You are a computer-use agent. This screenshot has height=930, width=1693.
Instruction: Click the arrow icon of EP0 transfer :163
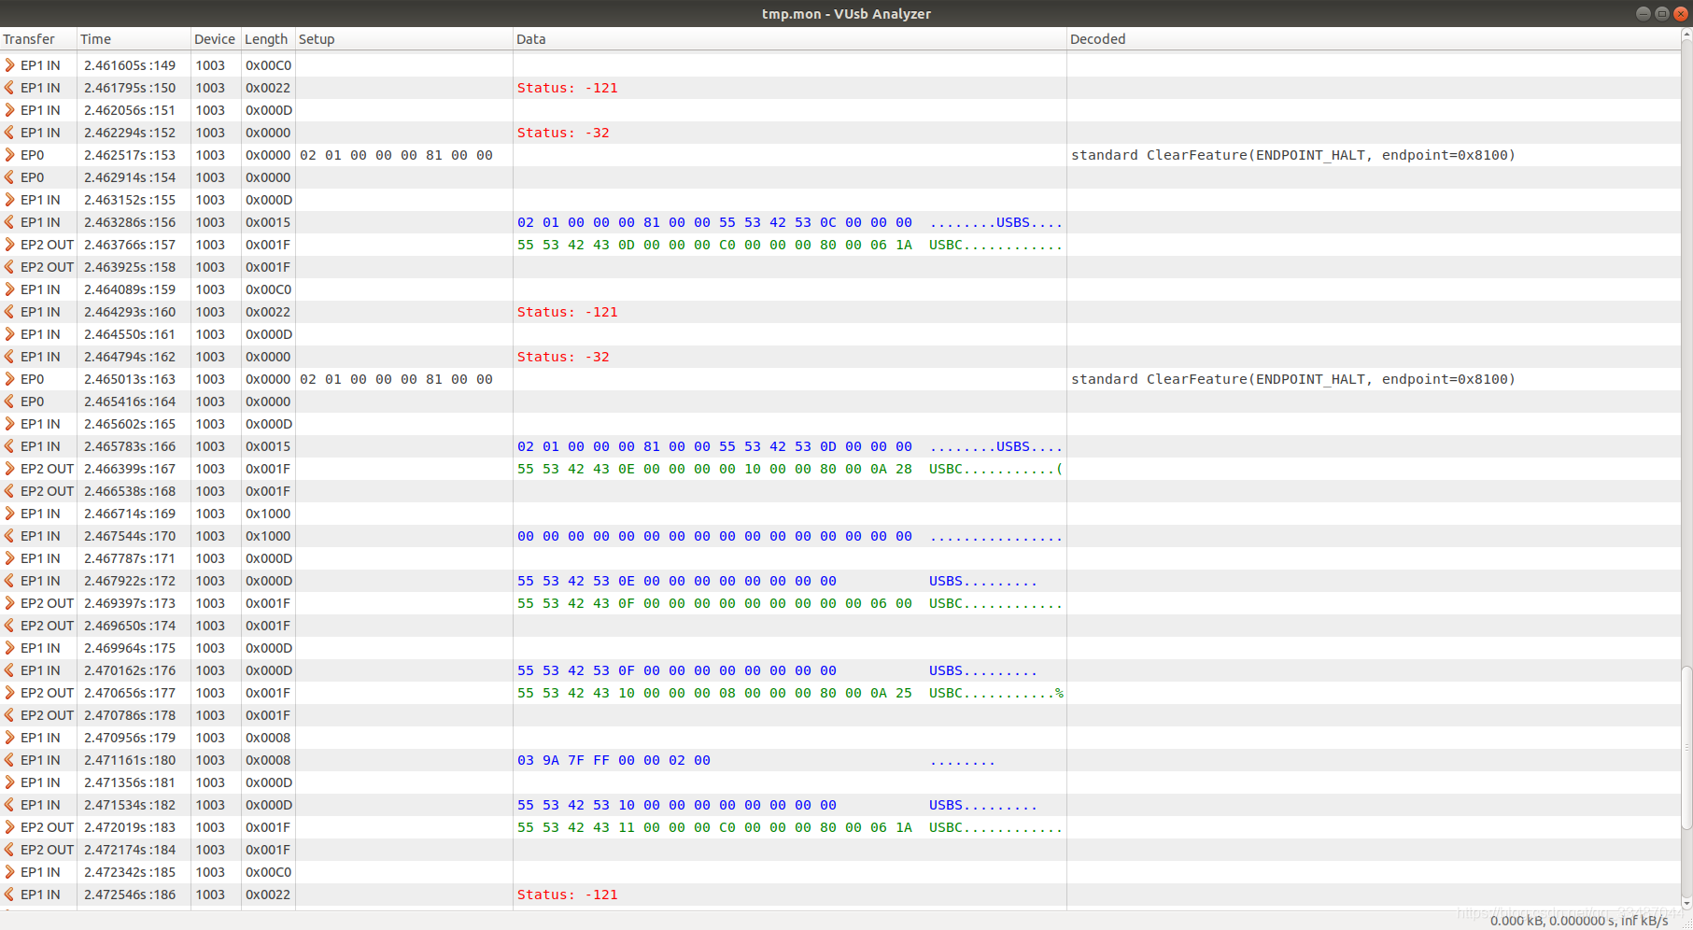coord(9,379)
